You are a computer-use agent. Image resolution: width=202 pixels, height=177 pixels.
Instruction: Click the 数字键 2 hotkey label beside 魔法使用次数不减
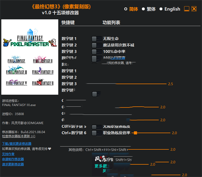[69, 45]
